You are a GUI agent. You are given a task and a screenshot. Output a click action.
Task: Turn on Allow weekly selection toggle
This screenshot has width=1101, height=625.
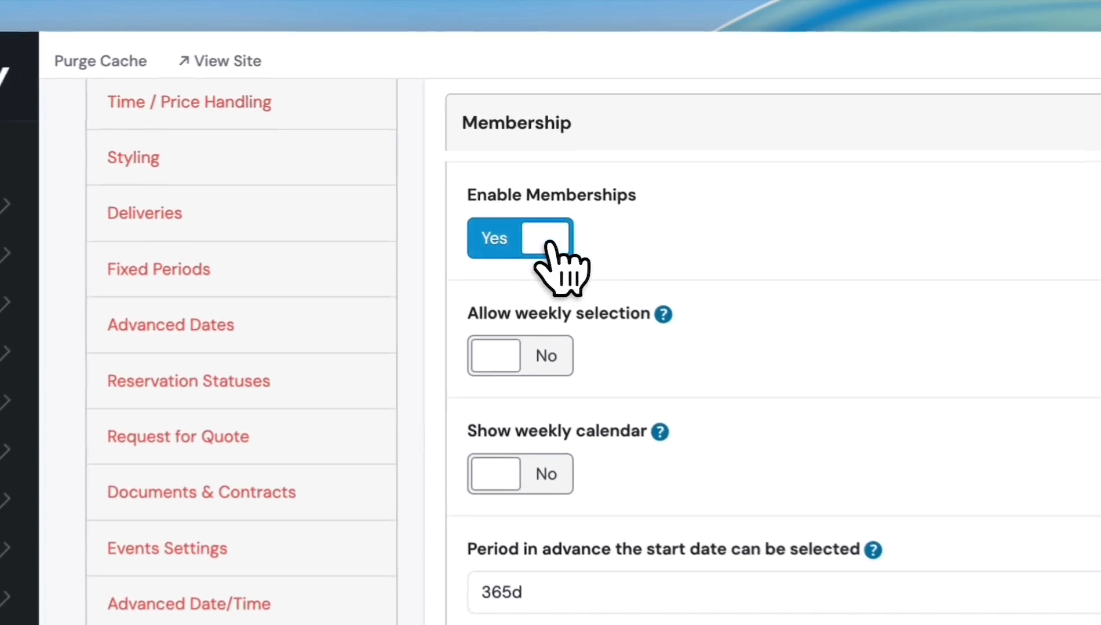tap(520, 356)
